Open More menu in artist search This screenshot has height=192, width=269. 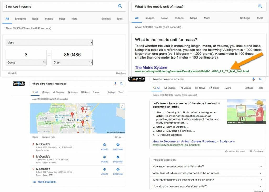click(227, 88)
